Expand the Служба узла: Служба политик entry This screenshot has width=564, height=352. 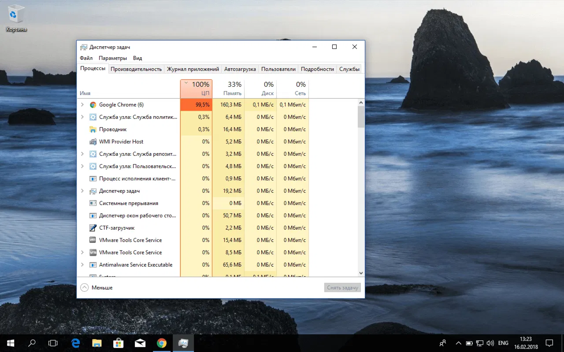82,117
